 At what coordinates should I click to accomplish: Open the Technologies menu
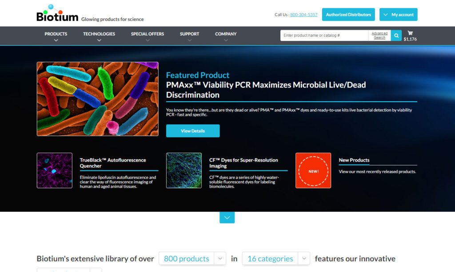(x=99, y=34)
